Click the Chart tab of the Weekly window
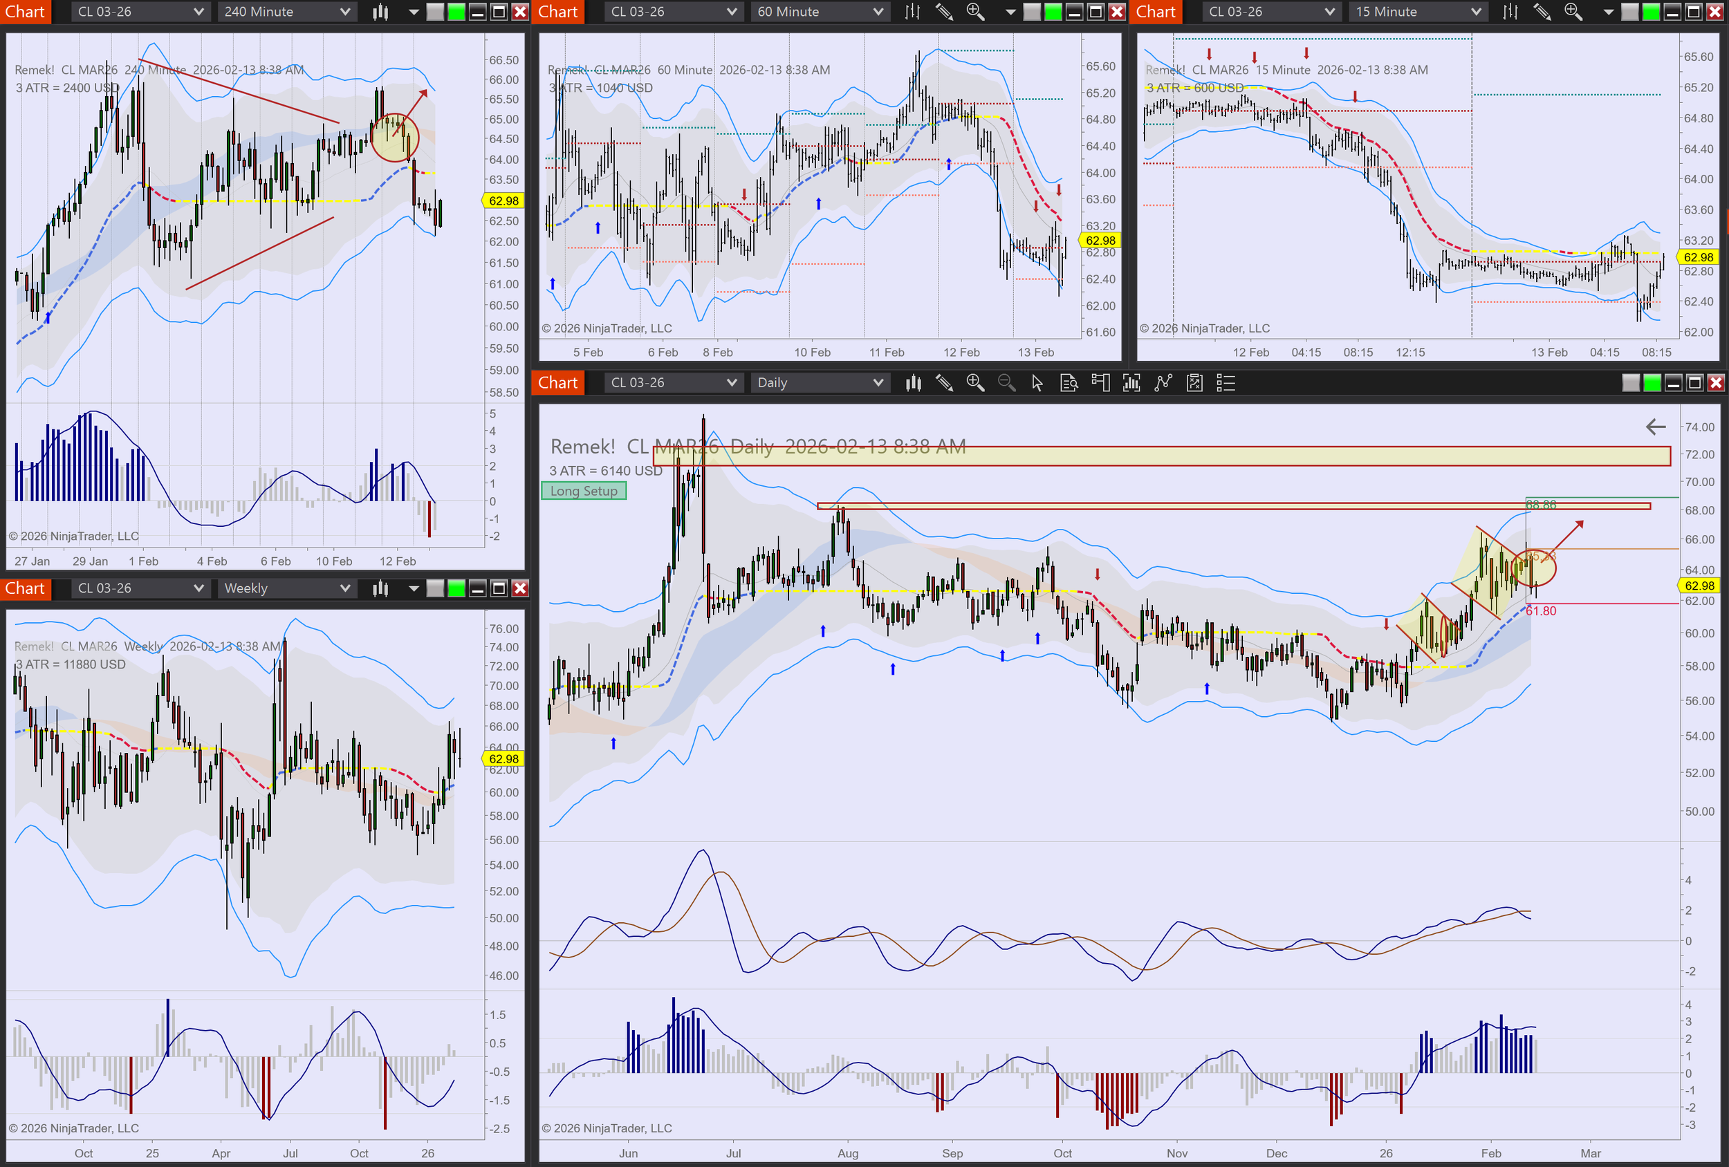This screenshot has width=1729, height=1167. (26, 588)
